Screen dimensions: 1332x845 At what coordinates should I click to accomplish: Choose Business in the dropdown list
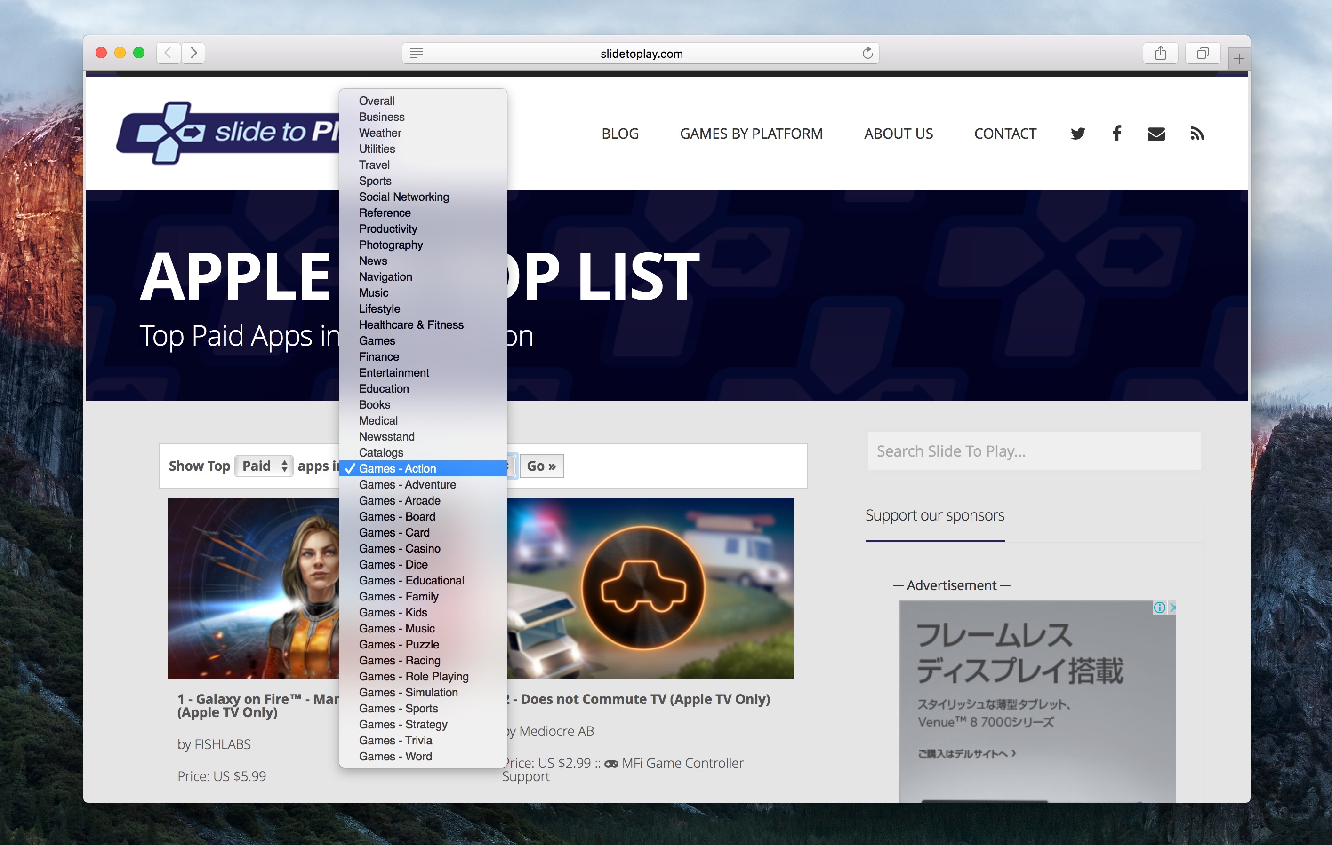pos(423,117)
